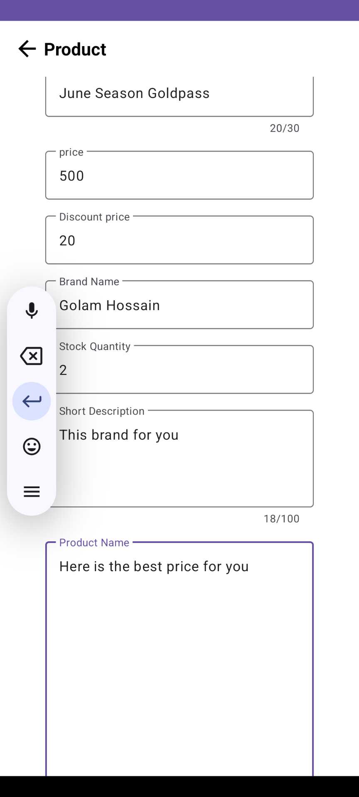
Task: Go back using the arrow icon
Action: (x=27, y=49)
